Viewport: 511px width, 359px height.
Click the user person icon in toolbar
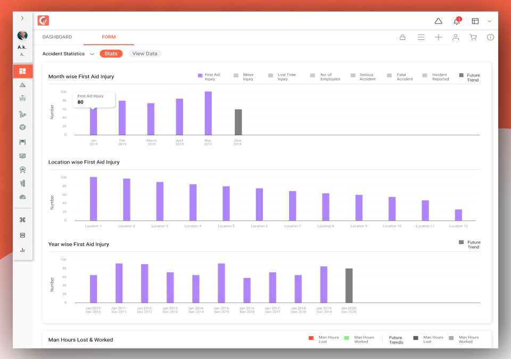[456, 37]
